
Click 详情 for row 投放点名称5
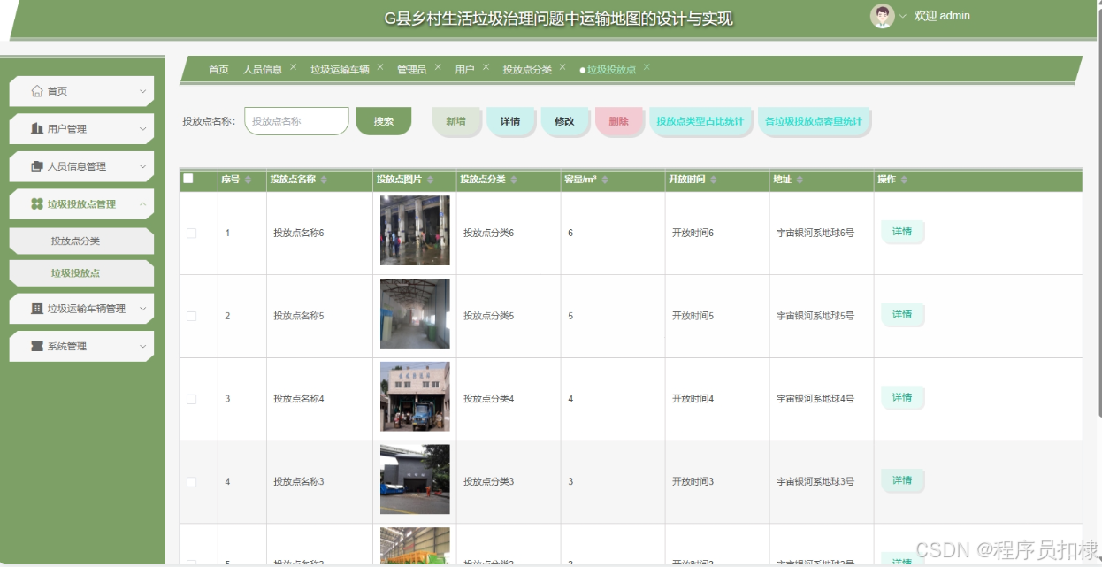pos(902,315)
